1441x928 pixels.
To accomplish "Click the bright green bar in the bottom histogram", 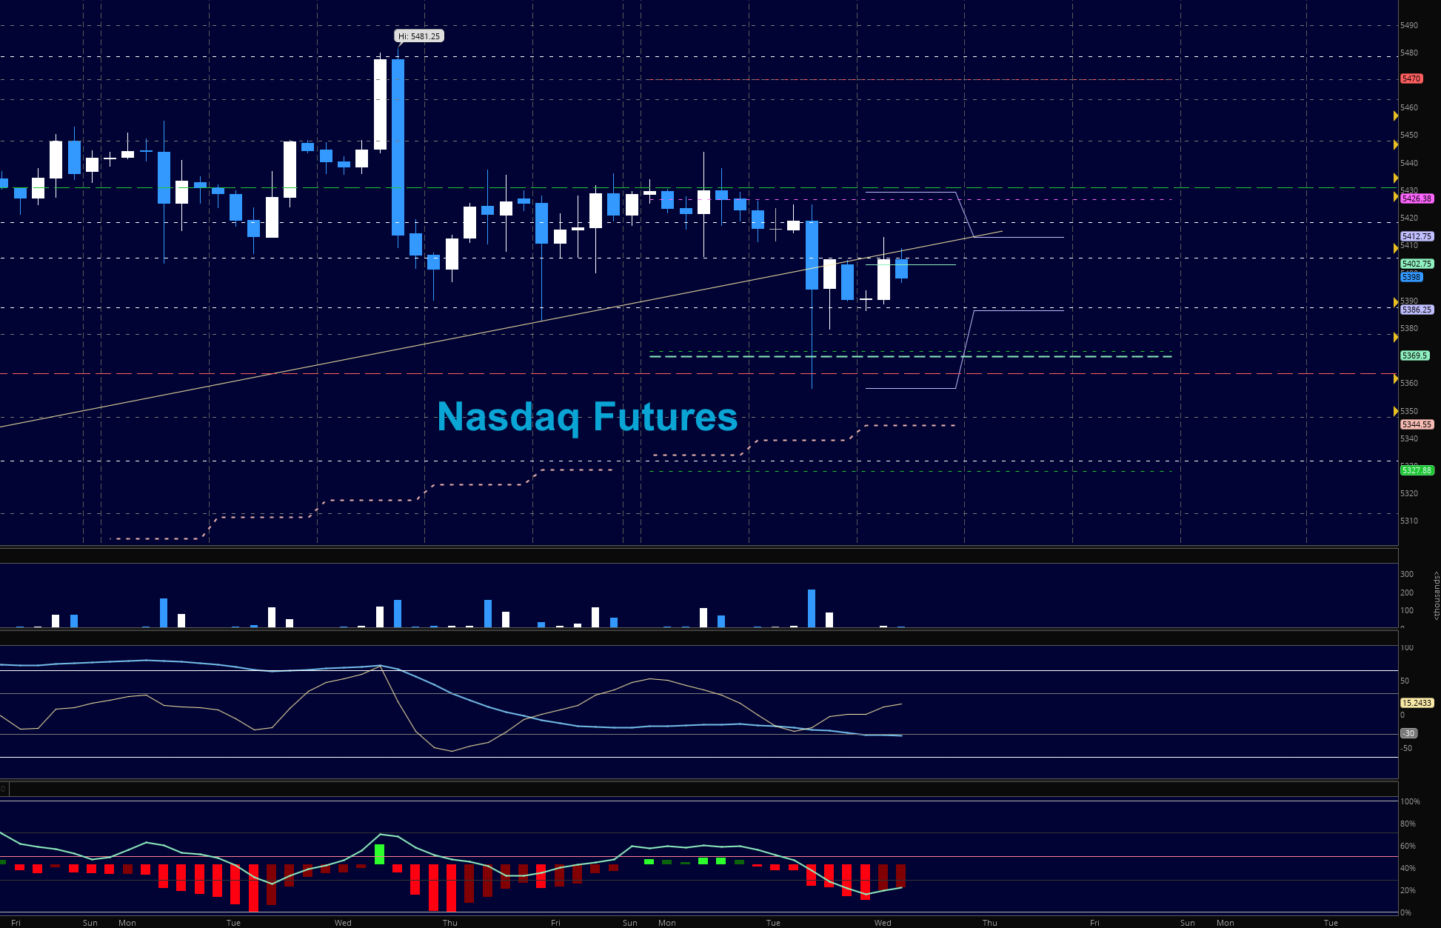I will [x=380, y=854].
